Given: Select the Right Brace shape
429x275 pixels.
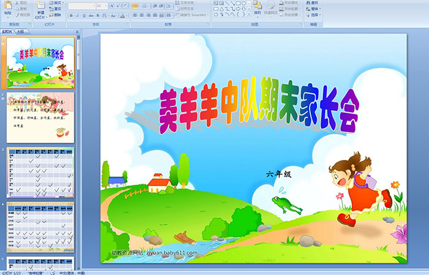Looking at the screenshot, I should tap(243, 14).
